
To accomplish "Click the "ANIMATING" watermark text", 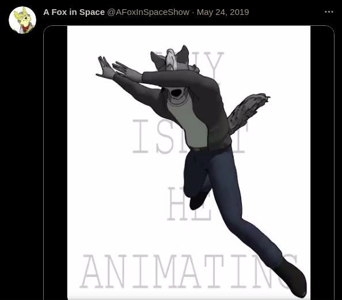I will coord(189,271).
